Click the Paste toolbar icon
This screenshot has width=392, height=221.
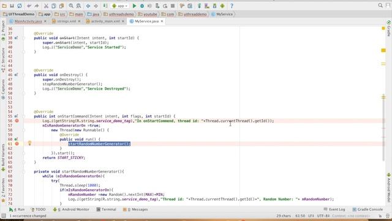coord(61,6)
